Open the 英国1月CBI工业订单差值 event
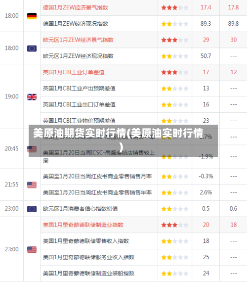The width and height of the screenshot is (247, 282). (x=74, y=72)
